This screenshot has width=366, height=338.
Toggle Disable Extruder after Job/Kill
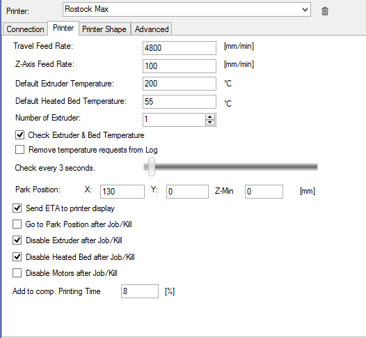click(x=17, y=240)
